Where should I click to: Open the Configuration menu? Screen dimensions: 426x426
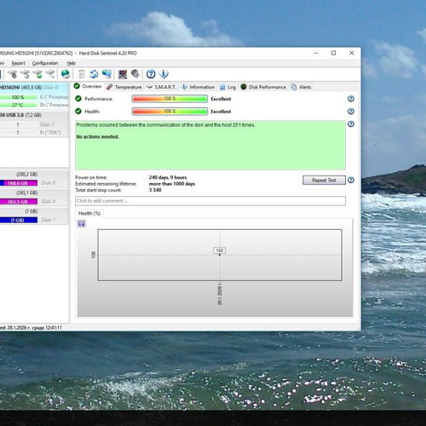point(45,63)
